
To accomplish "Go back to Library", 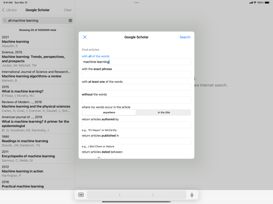I will point(9,10).
